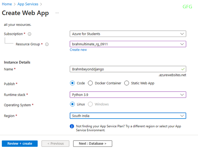Image resolution: width=198 pixels, height=151 pixels.
Task: Expand the Resource Group dropdown
Action: tap(127, 44)
